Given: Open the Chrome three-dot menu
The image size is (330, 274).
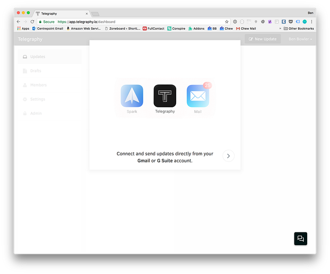Looking at the screenshot, I should [311, 22].
